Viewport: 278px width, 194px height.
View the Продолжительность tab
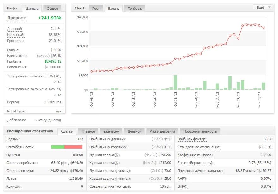coord(200,131)
